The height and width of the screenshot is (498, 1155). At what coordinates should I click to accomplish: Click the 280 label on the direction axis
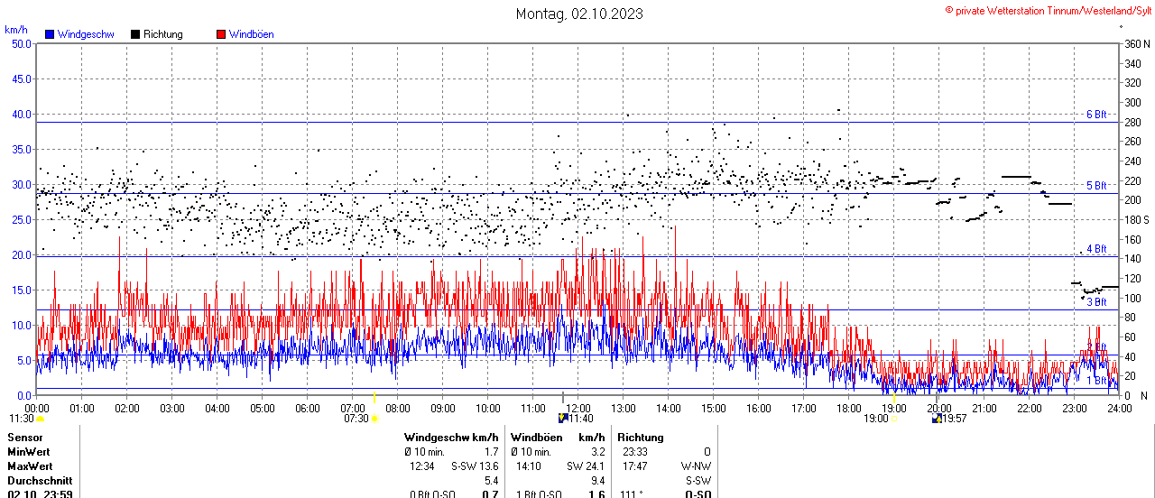click(x=1132, y=122)
